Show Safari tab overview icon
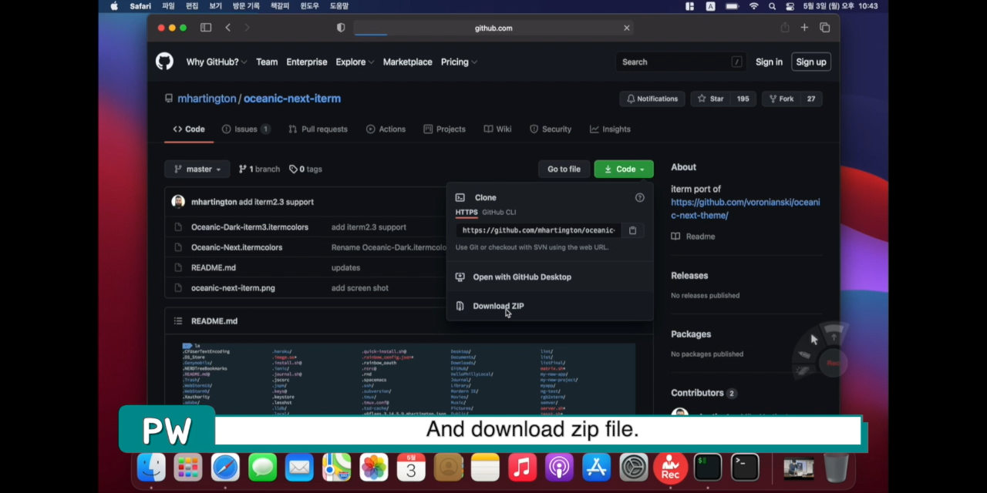The width and height of the screenshot is (987, 493). pos(824,28)
